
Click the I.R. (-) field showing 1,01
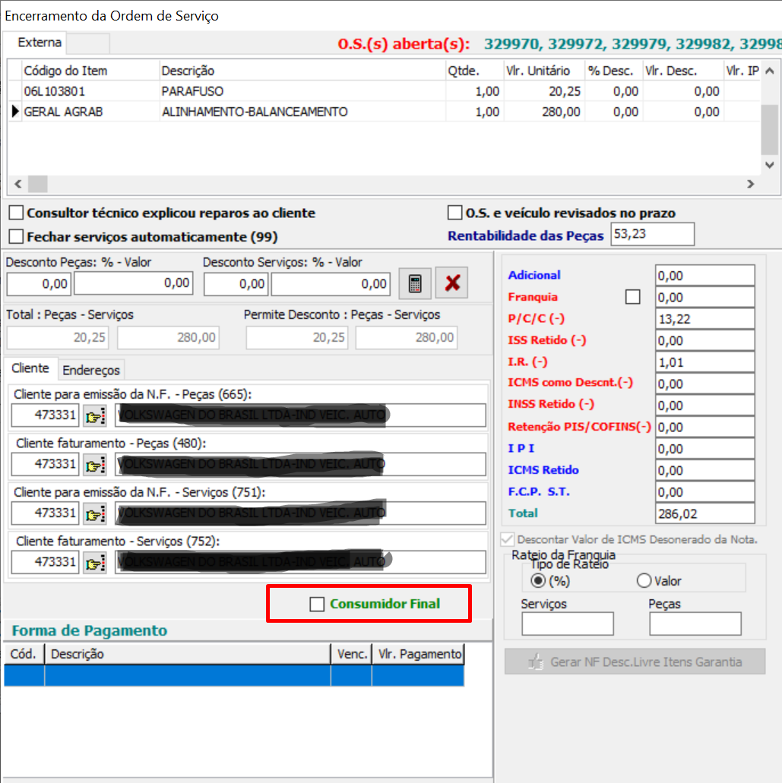click(x=704, y=362)
